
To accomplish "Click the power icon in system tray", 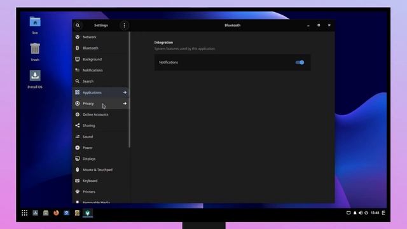I will point(366,213).
